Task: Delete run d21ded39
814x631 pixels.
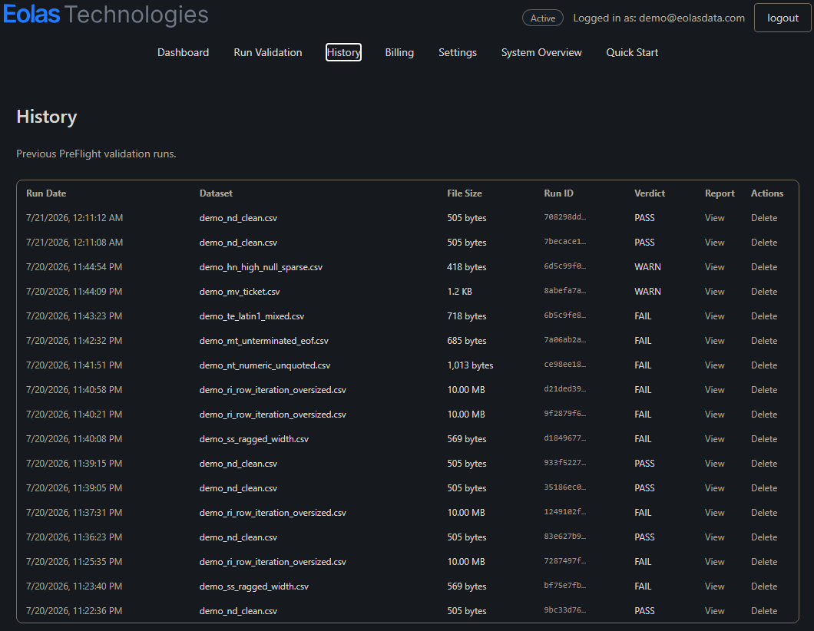Action: 763,390
